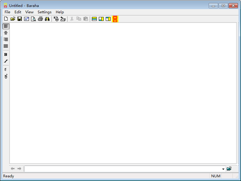
Task: Toggle Bold formatting in the side toolbar
Action: click(6, 54)
